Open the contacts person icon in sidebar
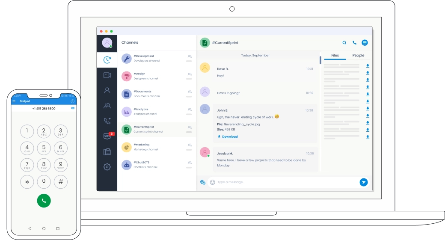This screenshot has width=445, height=240. 107,90
